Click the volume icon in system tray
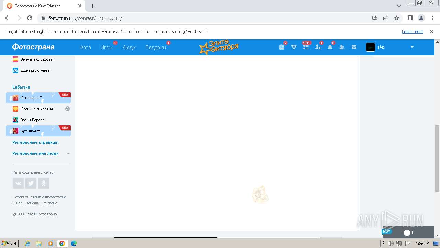This screenshot has width=440, height=248. click(391, 244)
